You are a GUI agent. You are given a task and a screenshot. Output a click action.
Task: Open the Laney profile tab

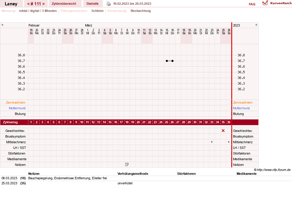point(11,4)
